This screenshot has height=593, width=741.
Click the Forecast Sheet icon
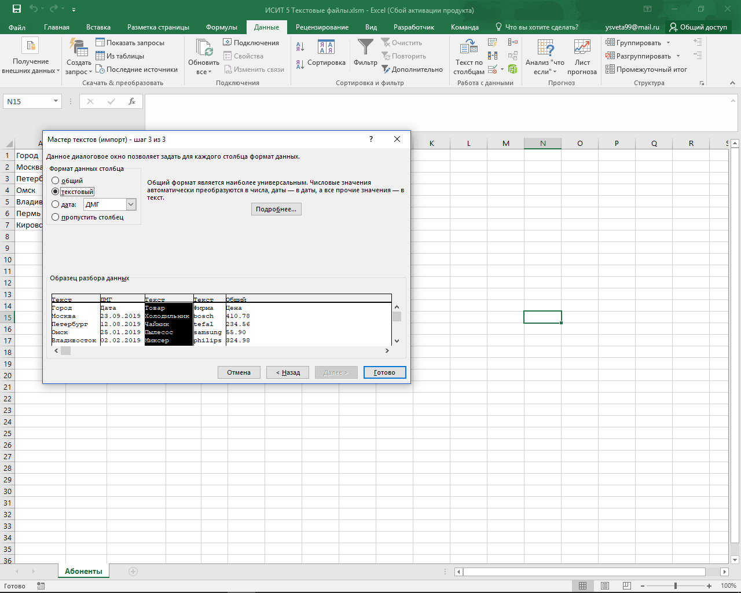tap(582, 57)
